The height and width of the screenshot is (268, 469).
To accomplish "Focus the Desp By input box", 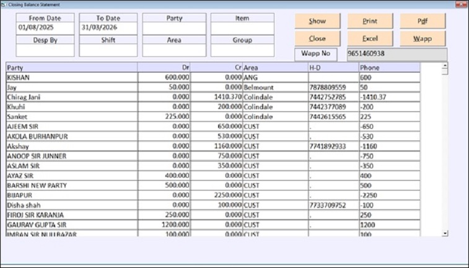I will [45, 50].
